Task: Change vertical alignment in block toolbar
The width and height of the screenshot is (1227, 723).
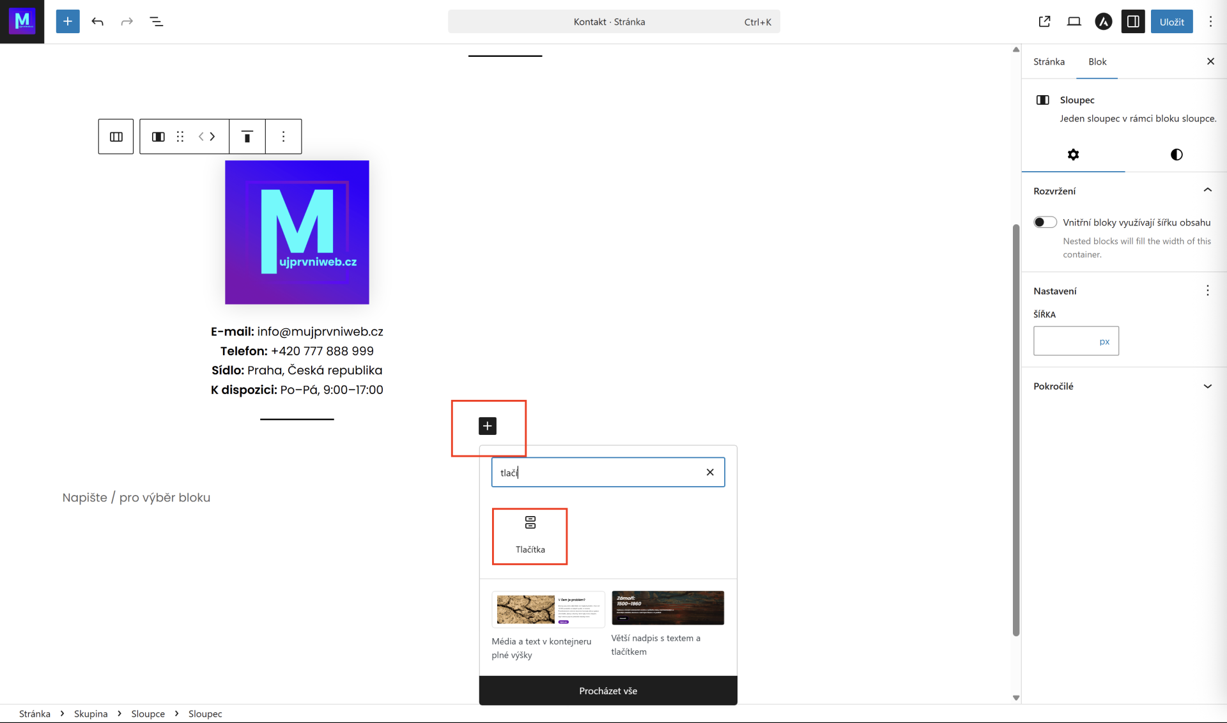Action: pyautogui.click(x=247, y=137)
